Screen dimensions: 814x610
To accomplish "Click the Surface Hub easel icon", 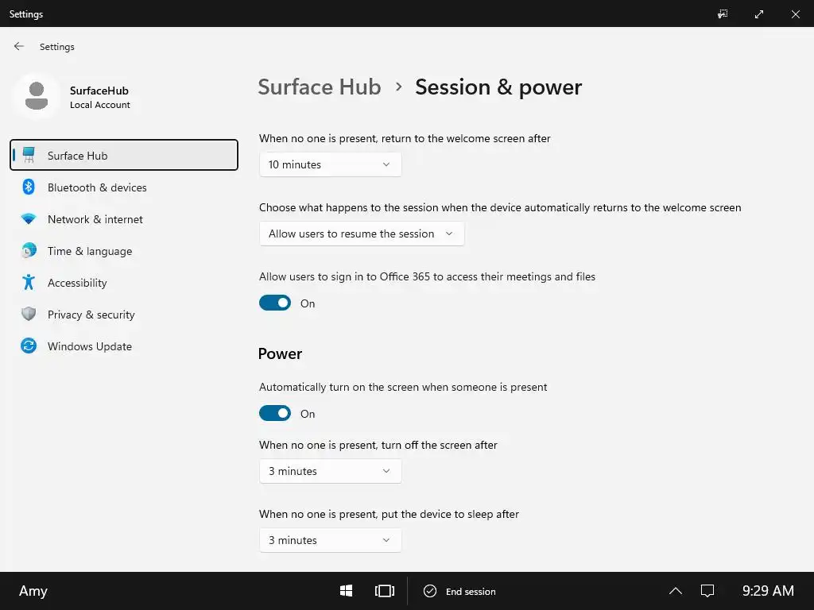I will 29,155.
